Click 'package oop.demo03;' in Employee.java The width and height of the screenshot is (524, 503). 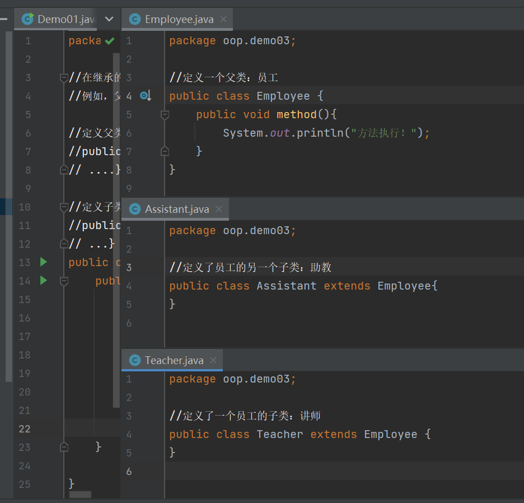pyautogui.click(x=232, y=41)
